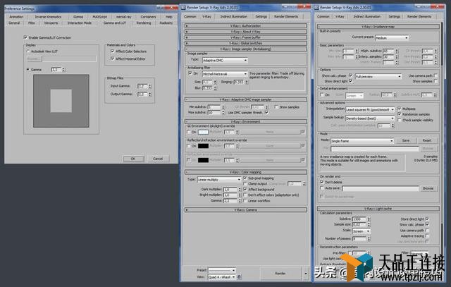Open the Rendering tab in Preference Settings
This screenshot has height=287, width=451.
click(x=144, y=23)
